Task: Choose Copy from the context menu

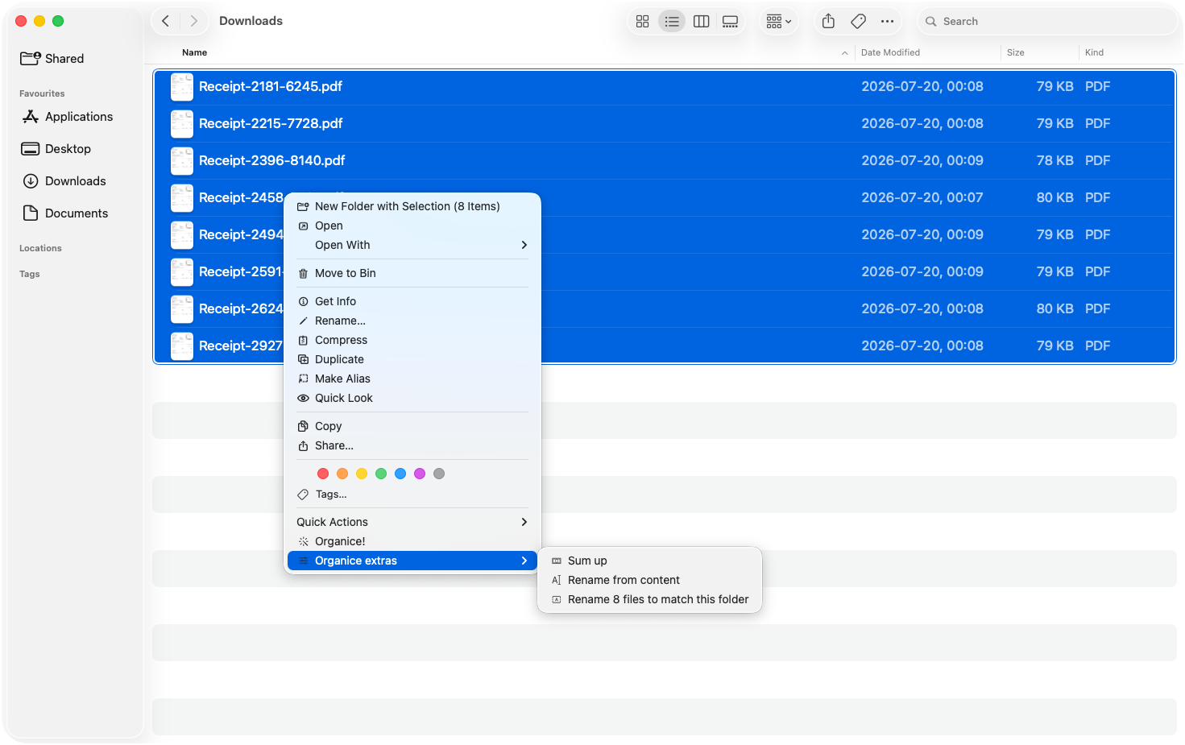Action: coord(412,426)
